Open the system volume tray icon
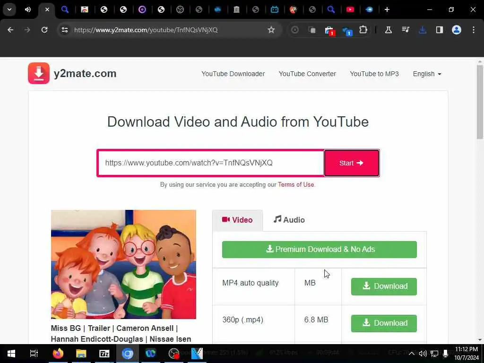 coord(423,354)
